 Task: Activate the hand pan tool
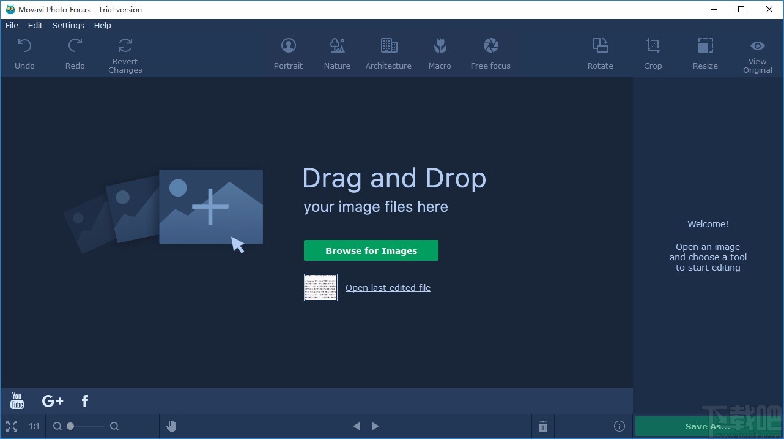point(171,426)
